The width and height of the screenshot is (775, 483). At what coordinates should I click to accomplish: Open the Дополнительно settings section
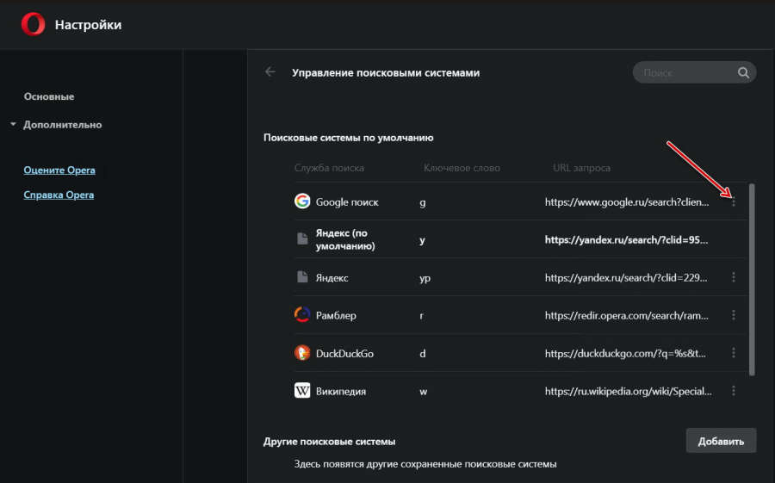tap(62, 125)
